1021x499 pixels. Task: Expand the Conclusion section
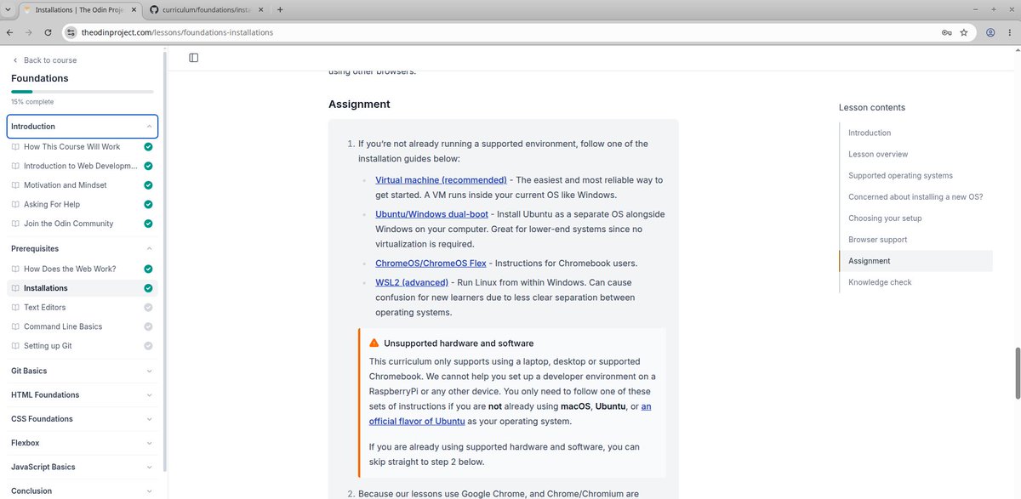(83, 490)
